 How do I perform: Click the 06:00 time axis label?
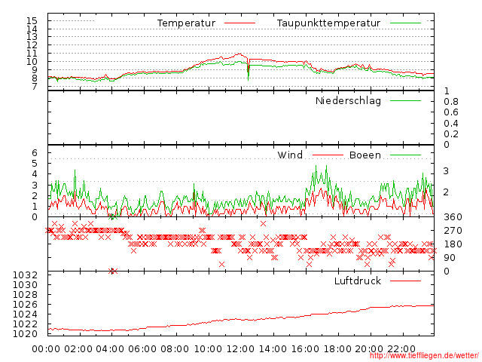click(x=142, y=349)
